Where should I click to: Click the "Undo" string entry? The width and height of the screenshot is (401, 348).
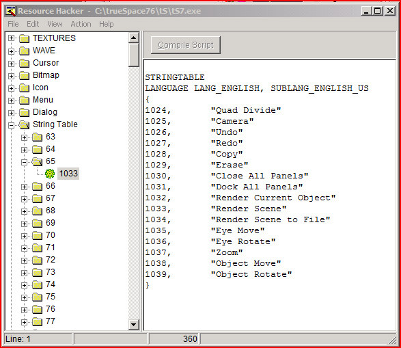click(x=227, y=132)
